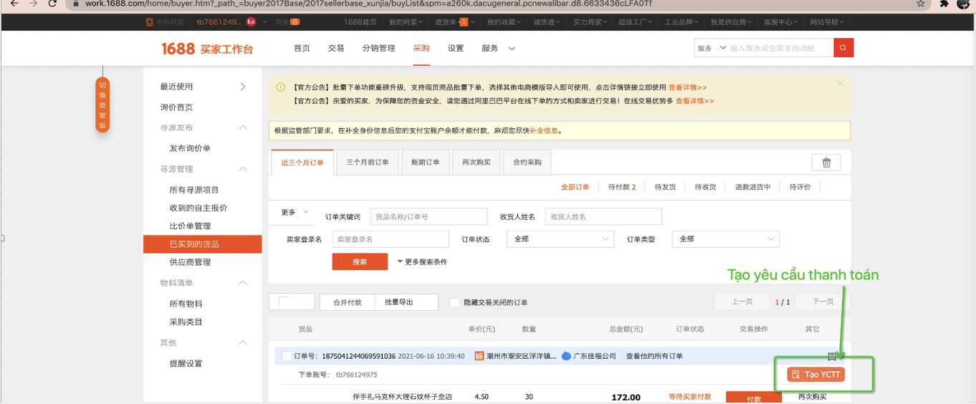Click the order memo flag icon
This screenshot has height=404, width=976.
coord(832,356)
